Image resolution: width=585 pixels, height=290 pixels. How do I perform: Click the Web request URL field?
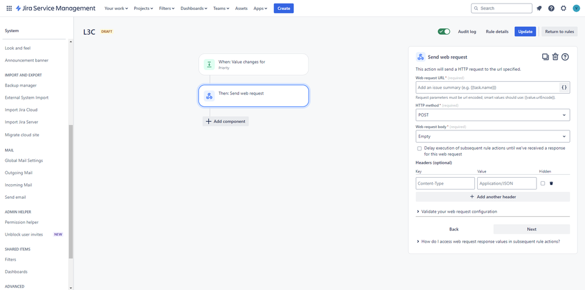coord(488,88)
